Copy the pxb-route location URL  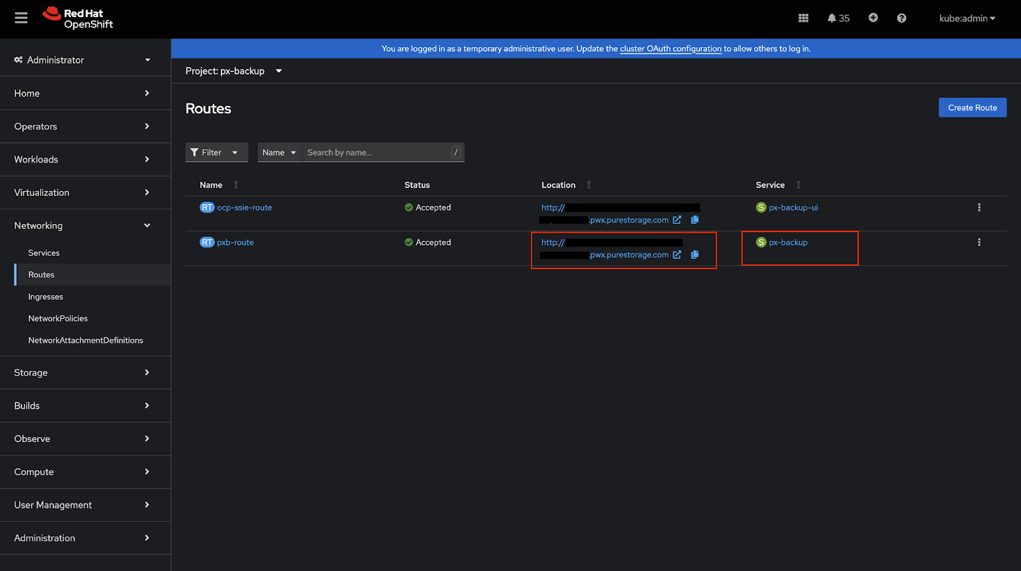(x=695, y=255)
